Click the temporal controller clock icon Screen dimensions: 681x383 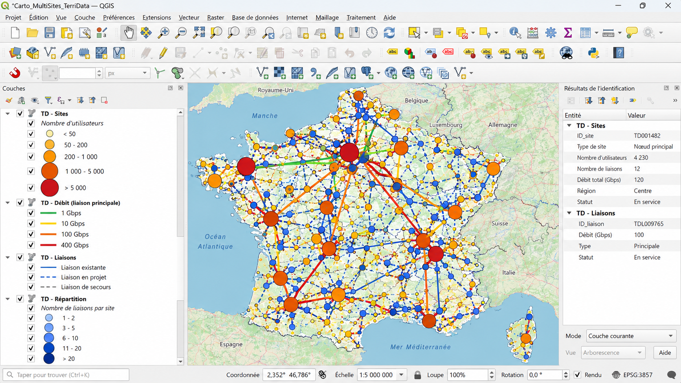371,33
